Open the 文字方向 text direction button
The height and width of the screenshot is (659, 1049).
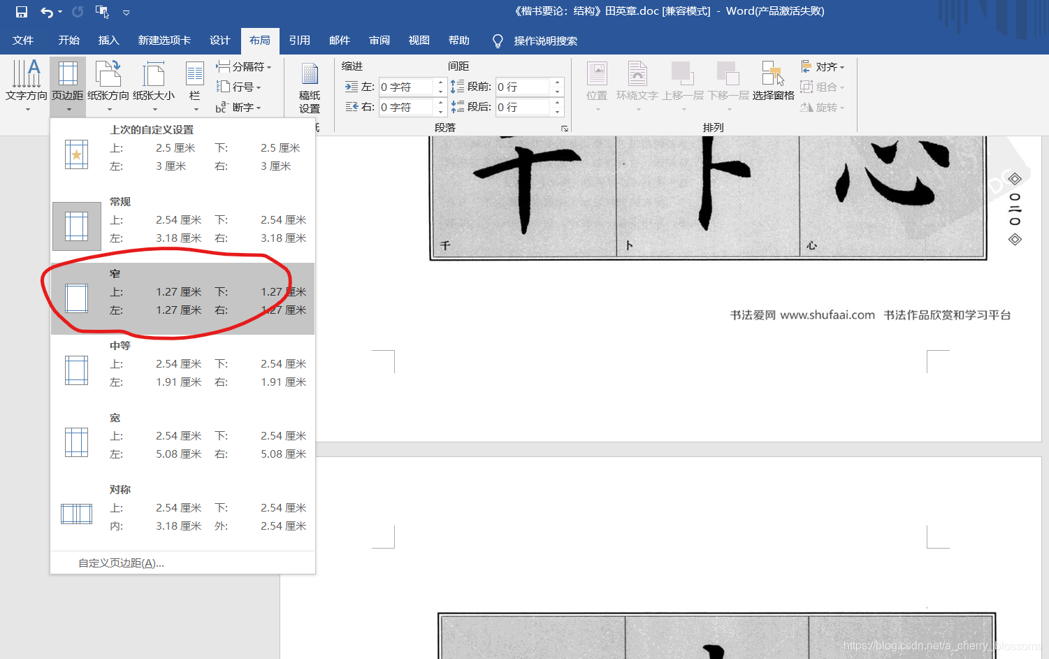[27, 87]
